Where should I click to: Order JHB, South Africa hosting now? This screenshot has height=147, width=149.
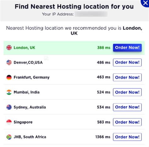coord(127,137)
